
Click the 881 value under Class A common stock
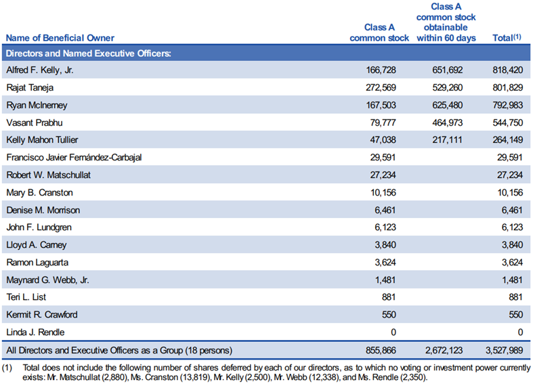[x=389, y=297]
